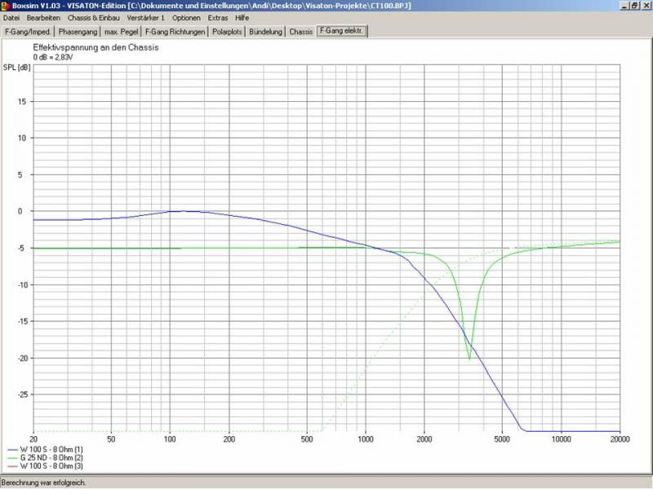Open the Bündelung tab
Screen dimensions: 653x489
tap(268, 32)
